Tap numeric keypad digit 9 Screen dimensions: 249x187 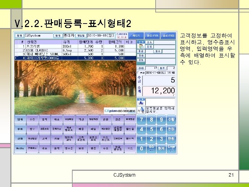point(162,119)
